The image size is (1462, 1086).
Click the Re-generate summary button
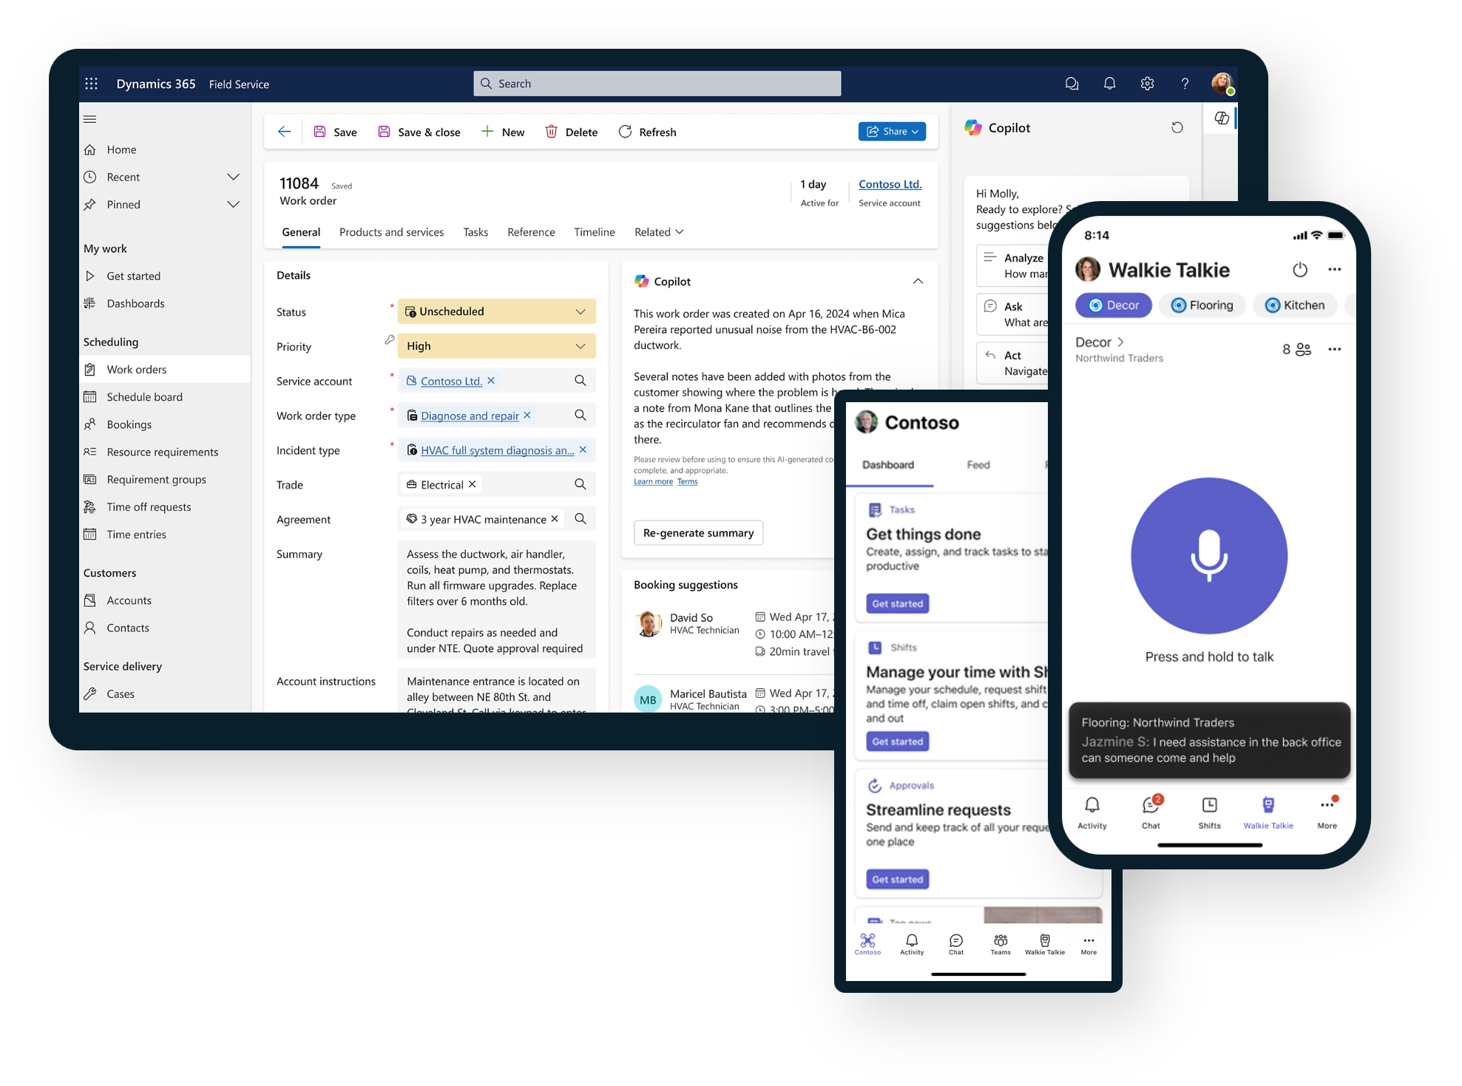[697, 532]
